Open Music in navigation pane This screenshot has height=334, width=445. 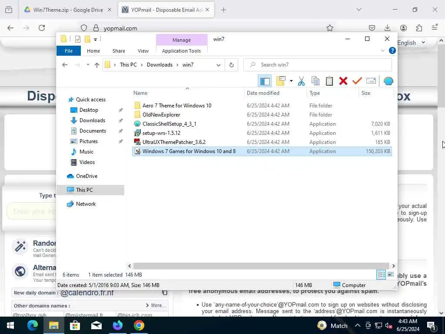tap(86, 152)
